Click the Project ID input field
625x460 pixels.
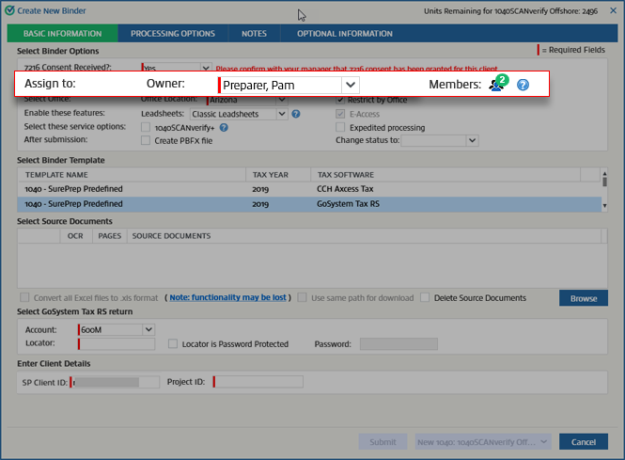(258, 382)
